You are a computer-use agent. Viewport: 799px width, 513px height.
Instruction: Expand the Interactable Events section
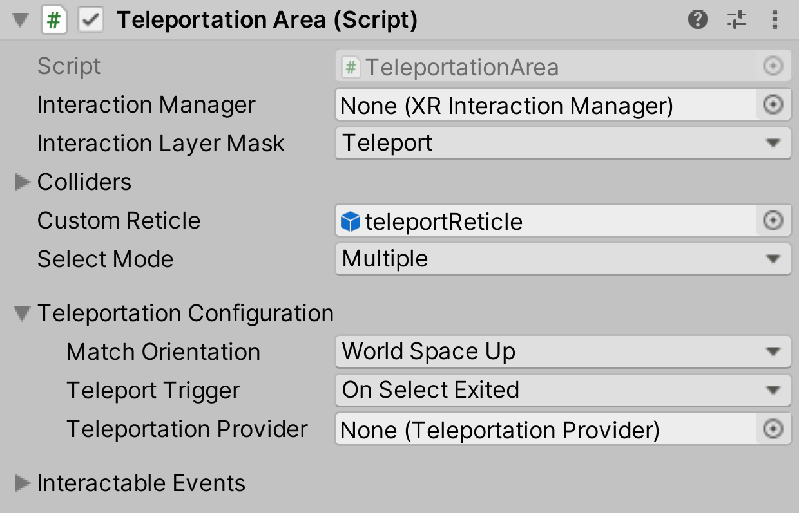[21, 483]
